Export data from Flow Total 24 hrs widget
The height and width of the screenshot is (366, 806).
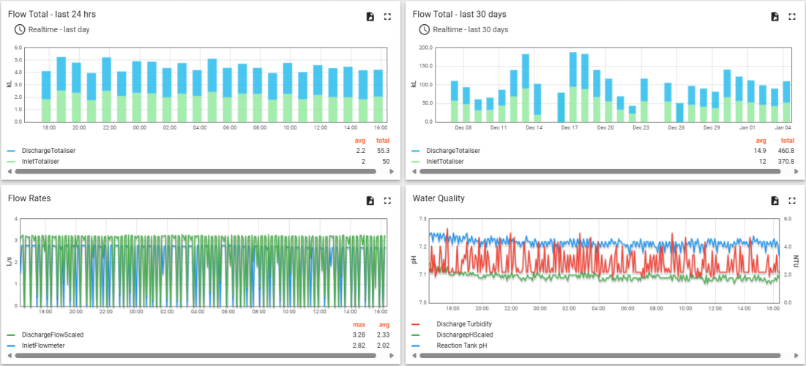370,17
